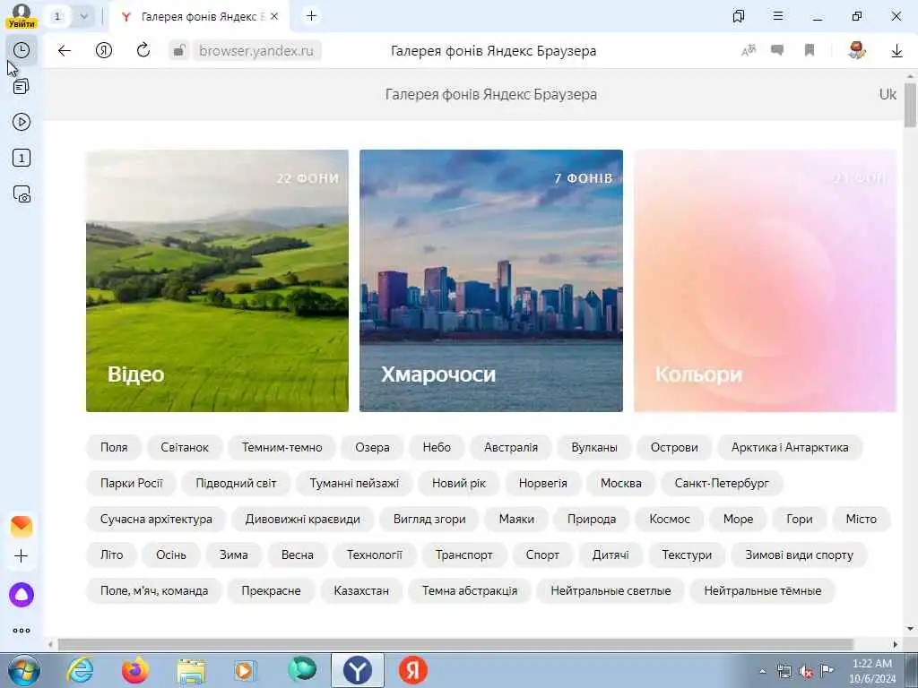Open the Yandex Mail sidebar icon
This screenshot has height=688, width=918.
click(22, 526)
